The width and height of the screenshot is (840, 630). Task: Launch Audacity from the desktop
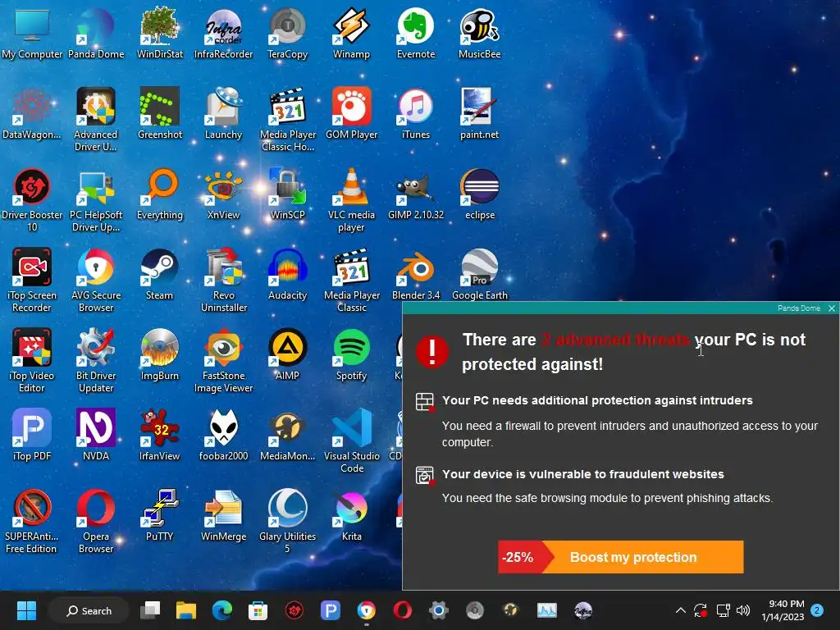[x=288, y=274]
